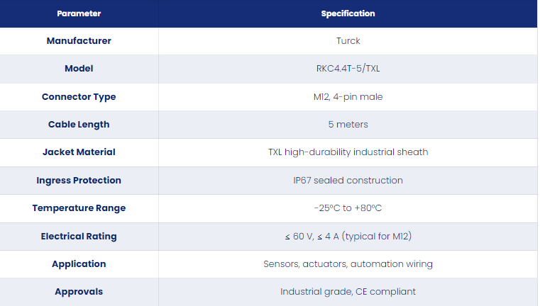The image size is (540, 306).
Task: Click the -25°C to +80°C value
Action: (x=348, y=208)
